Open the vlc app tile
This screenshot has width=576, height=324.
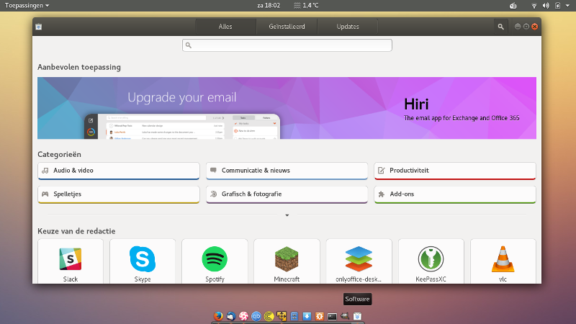[503, 261]
